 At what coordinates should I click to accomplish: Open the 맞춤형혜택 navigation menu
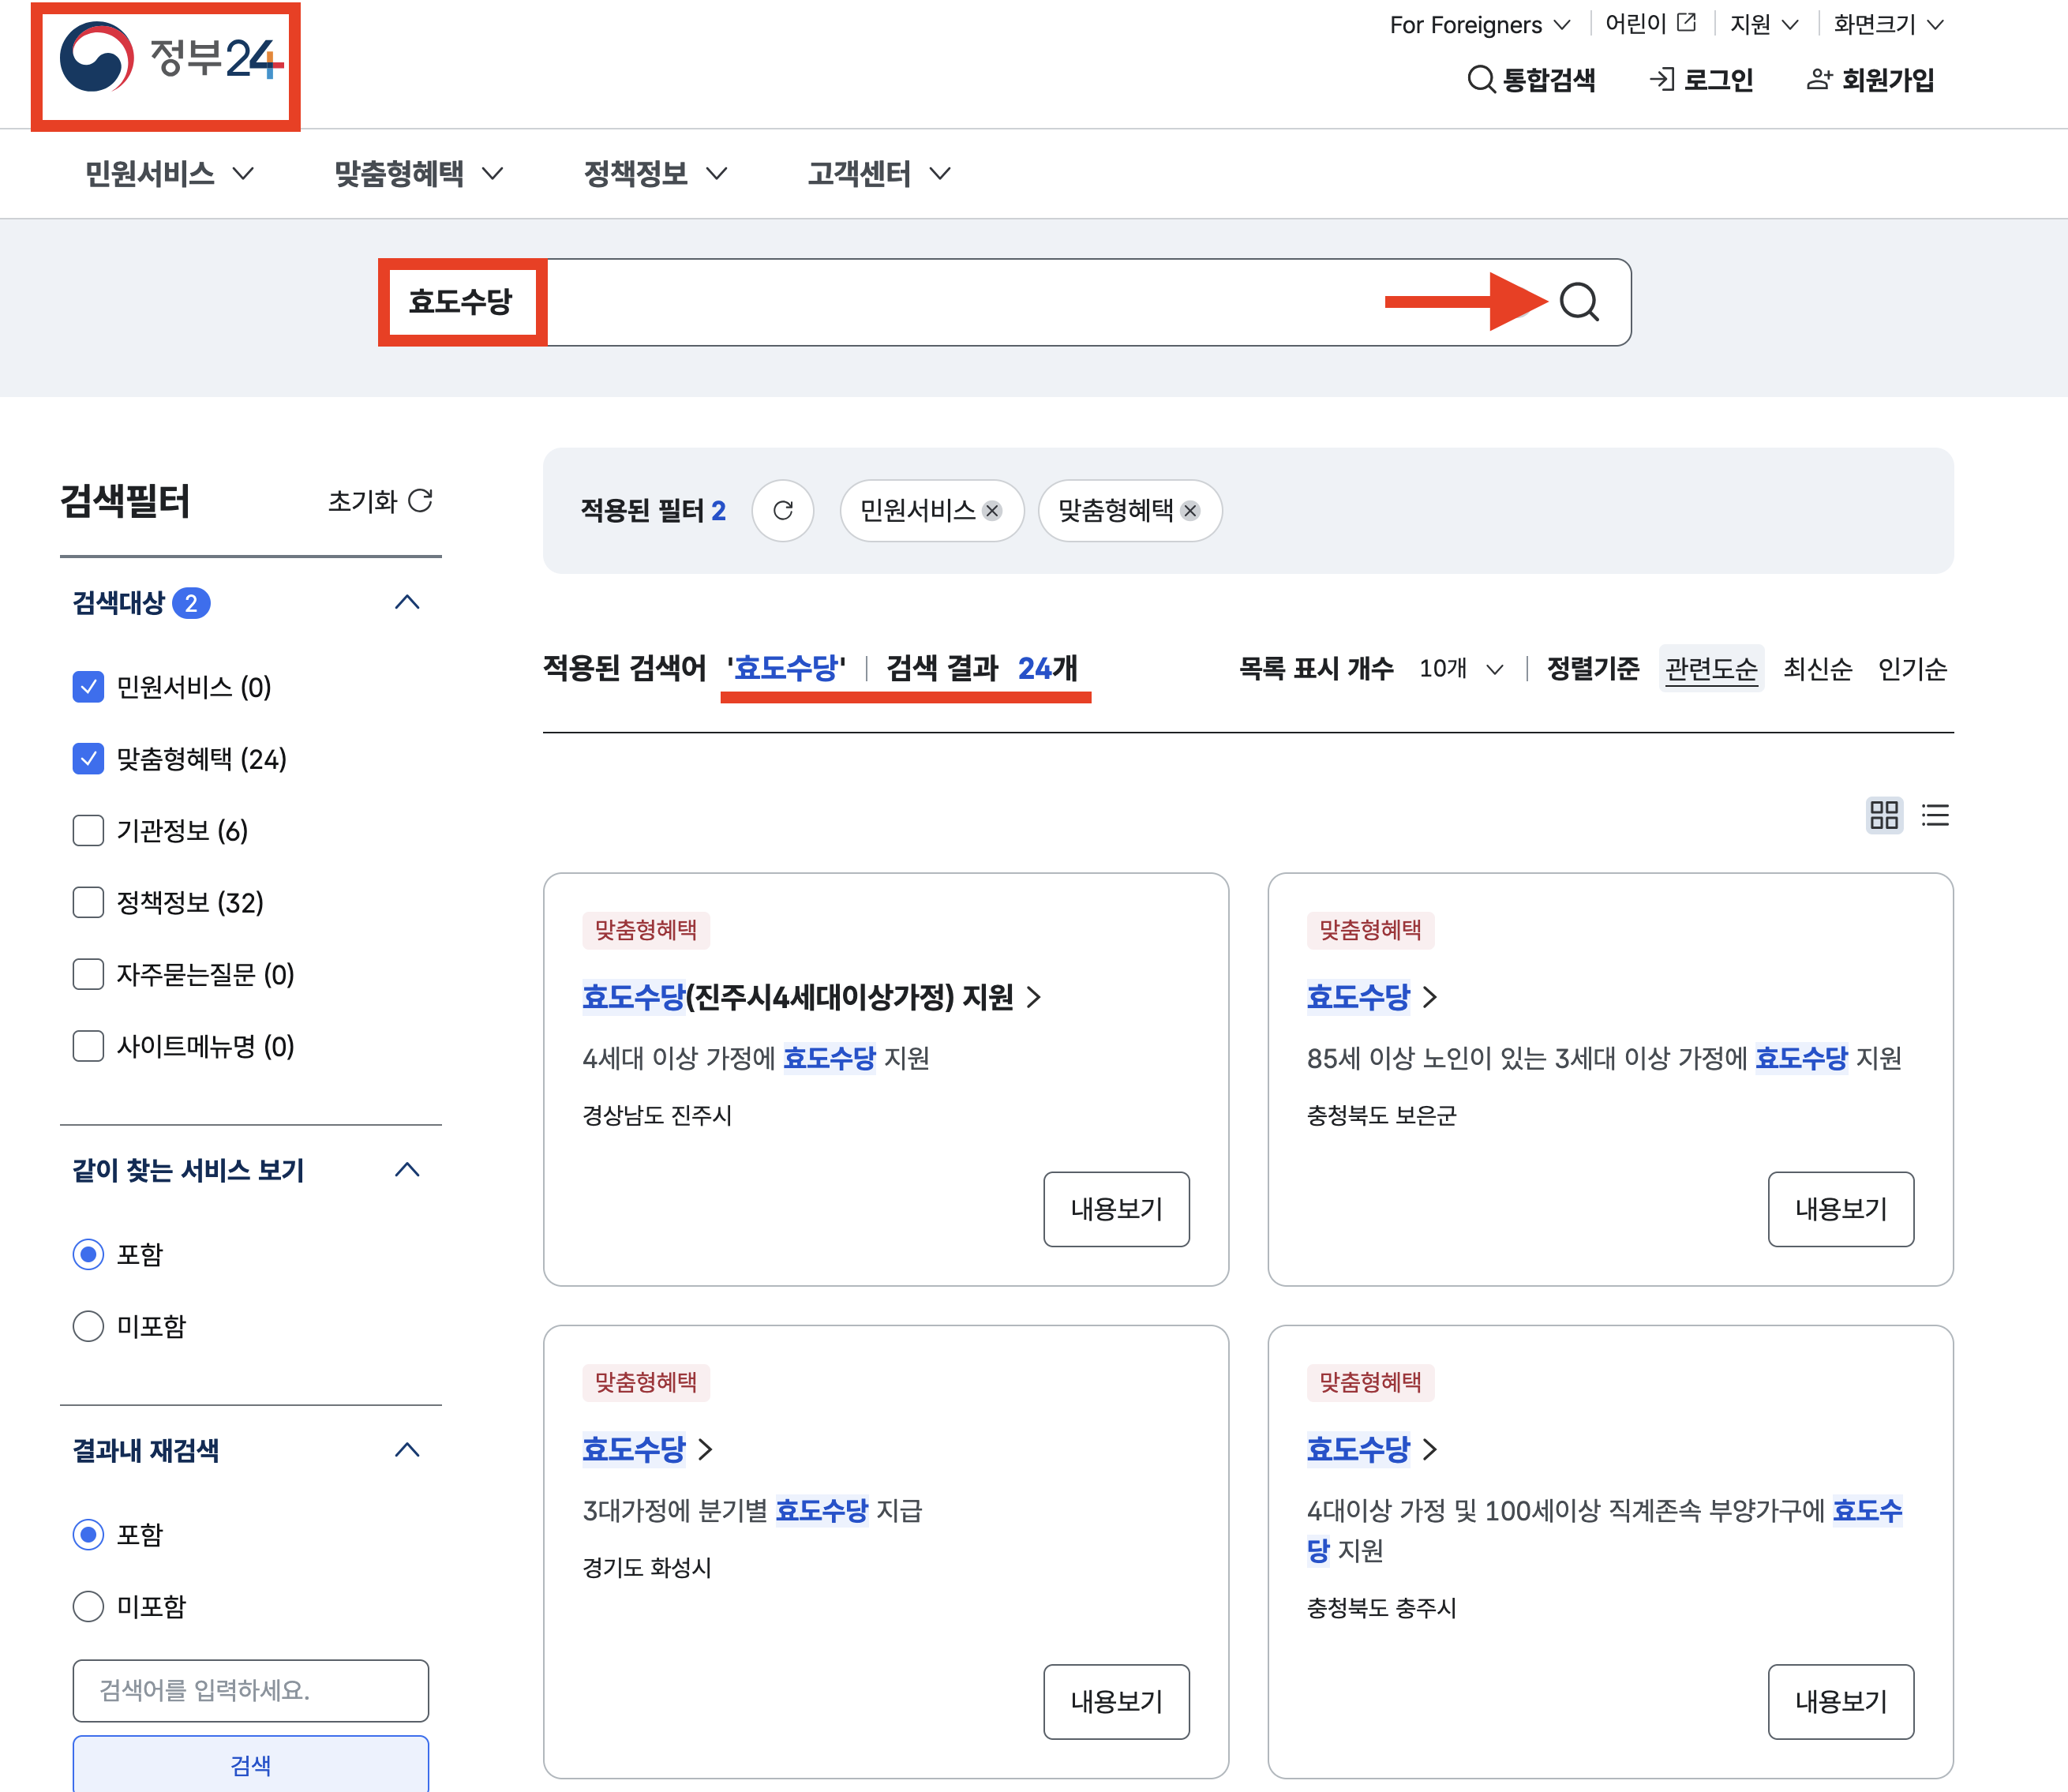click(x=417, y=174)
